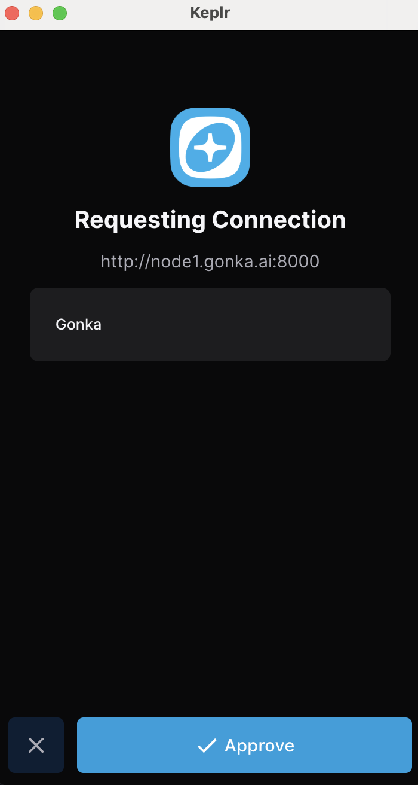Screen dimensions: 418x785
Task: Approve the connection request
Action: pyautogui.click(x=244, y=745)
